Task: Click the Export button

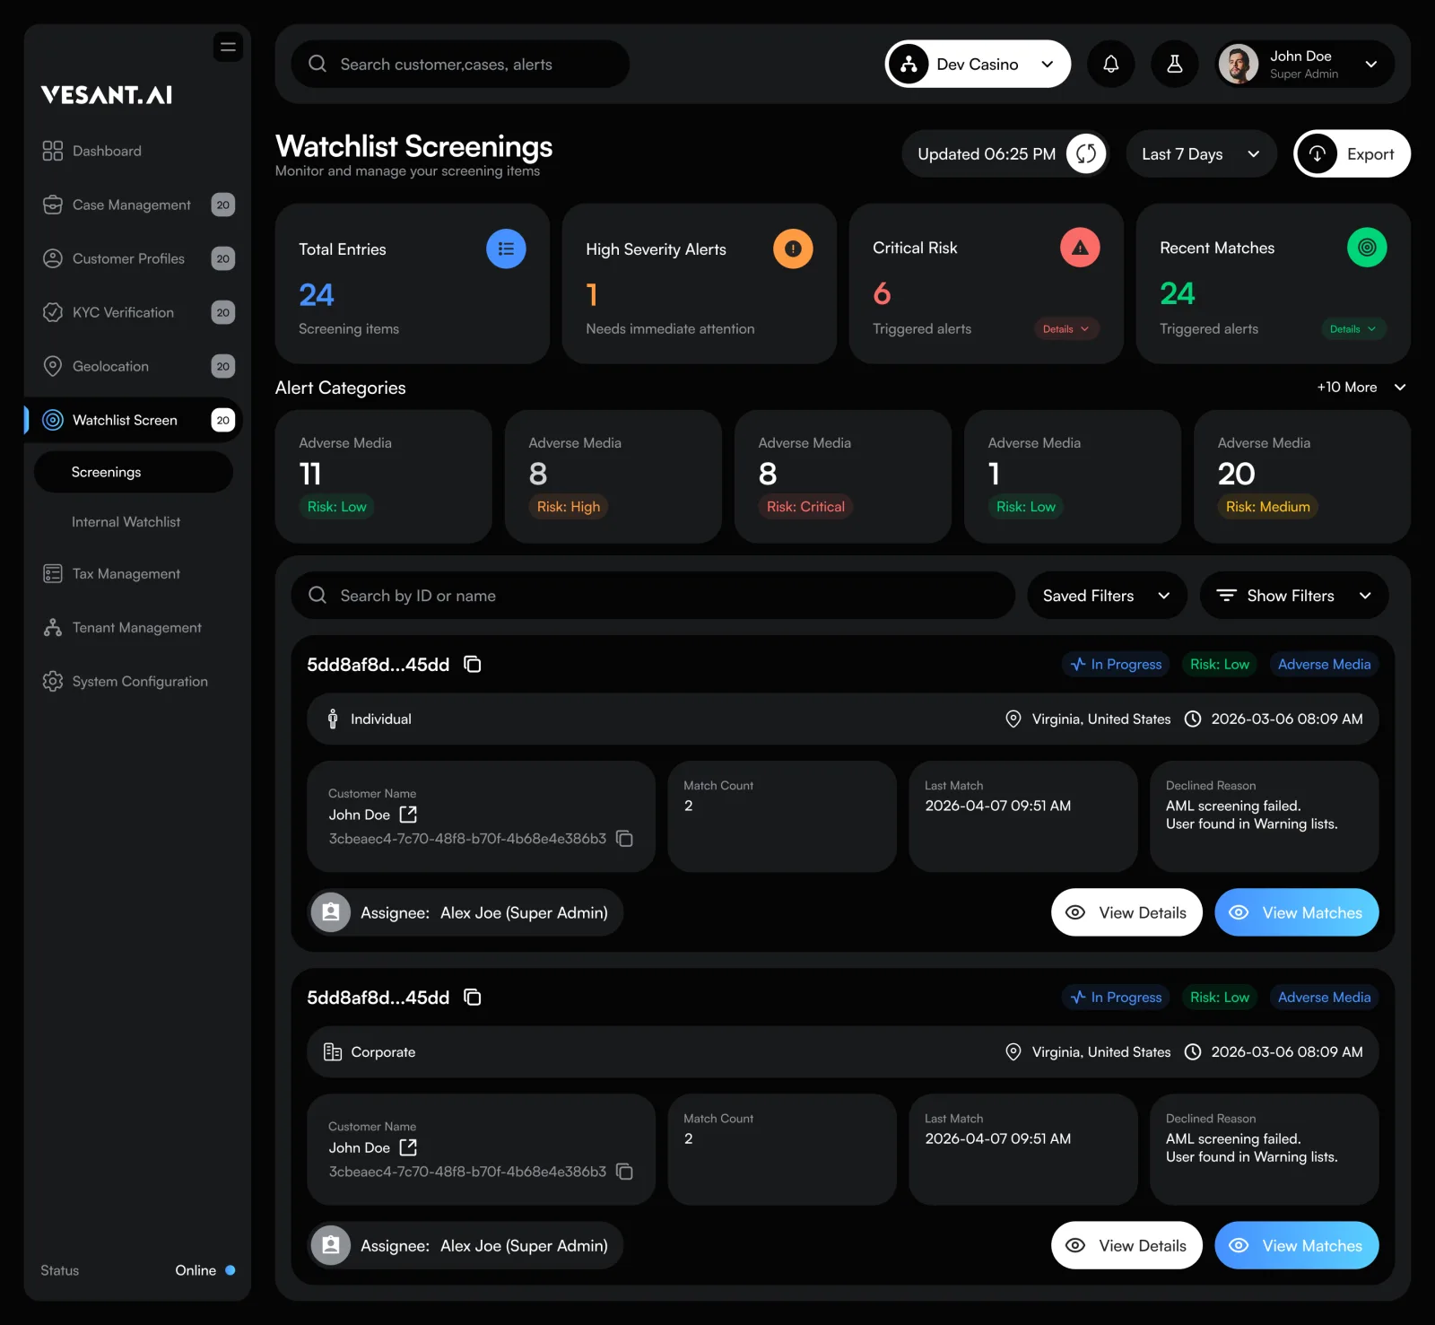Action: click(1352, 153)
